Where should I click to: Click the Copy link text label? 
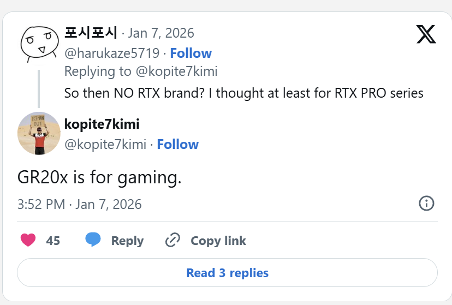click(218, 241)
